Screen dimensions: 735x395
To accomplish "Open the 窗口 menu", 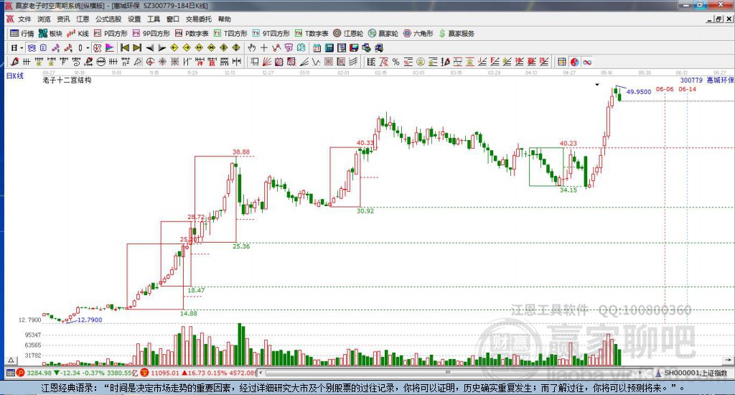I will 173,19.
